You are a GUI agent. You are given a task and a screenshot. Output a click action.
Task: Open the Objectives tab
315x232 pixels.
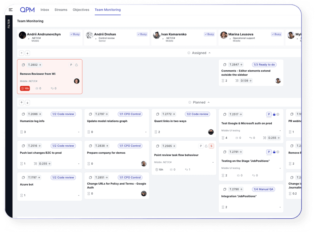coord(81,10)
